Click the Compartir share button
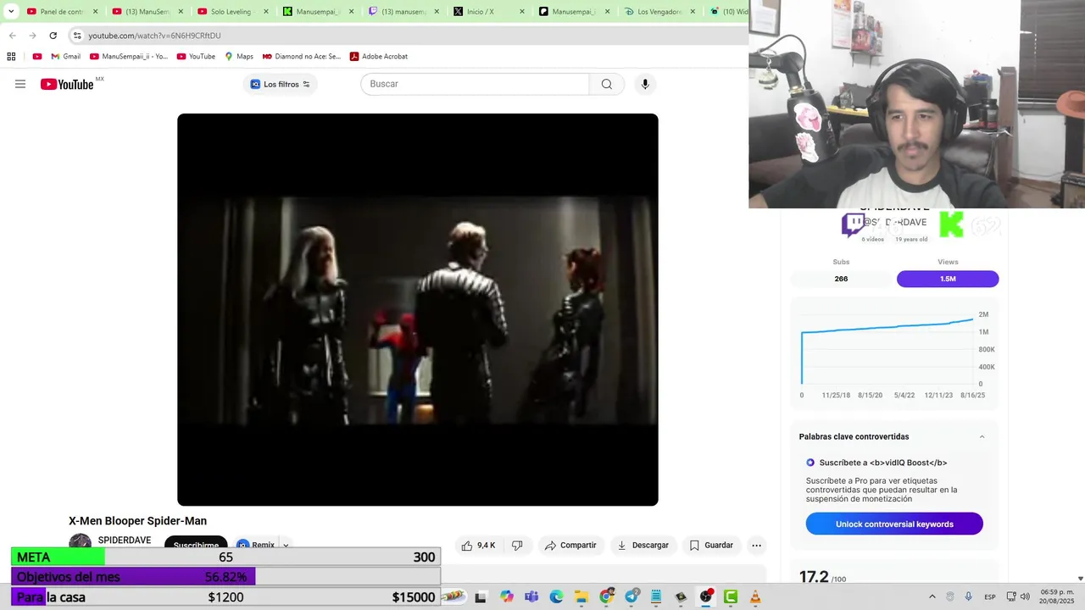 point(570,546)
